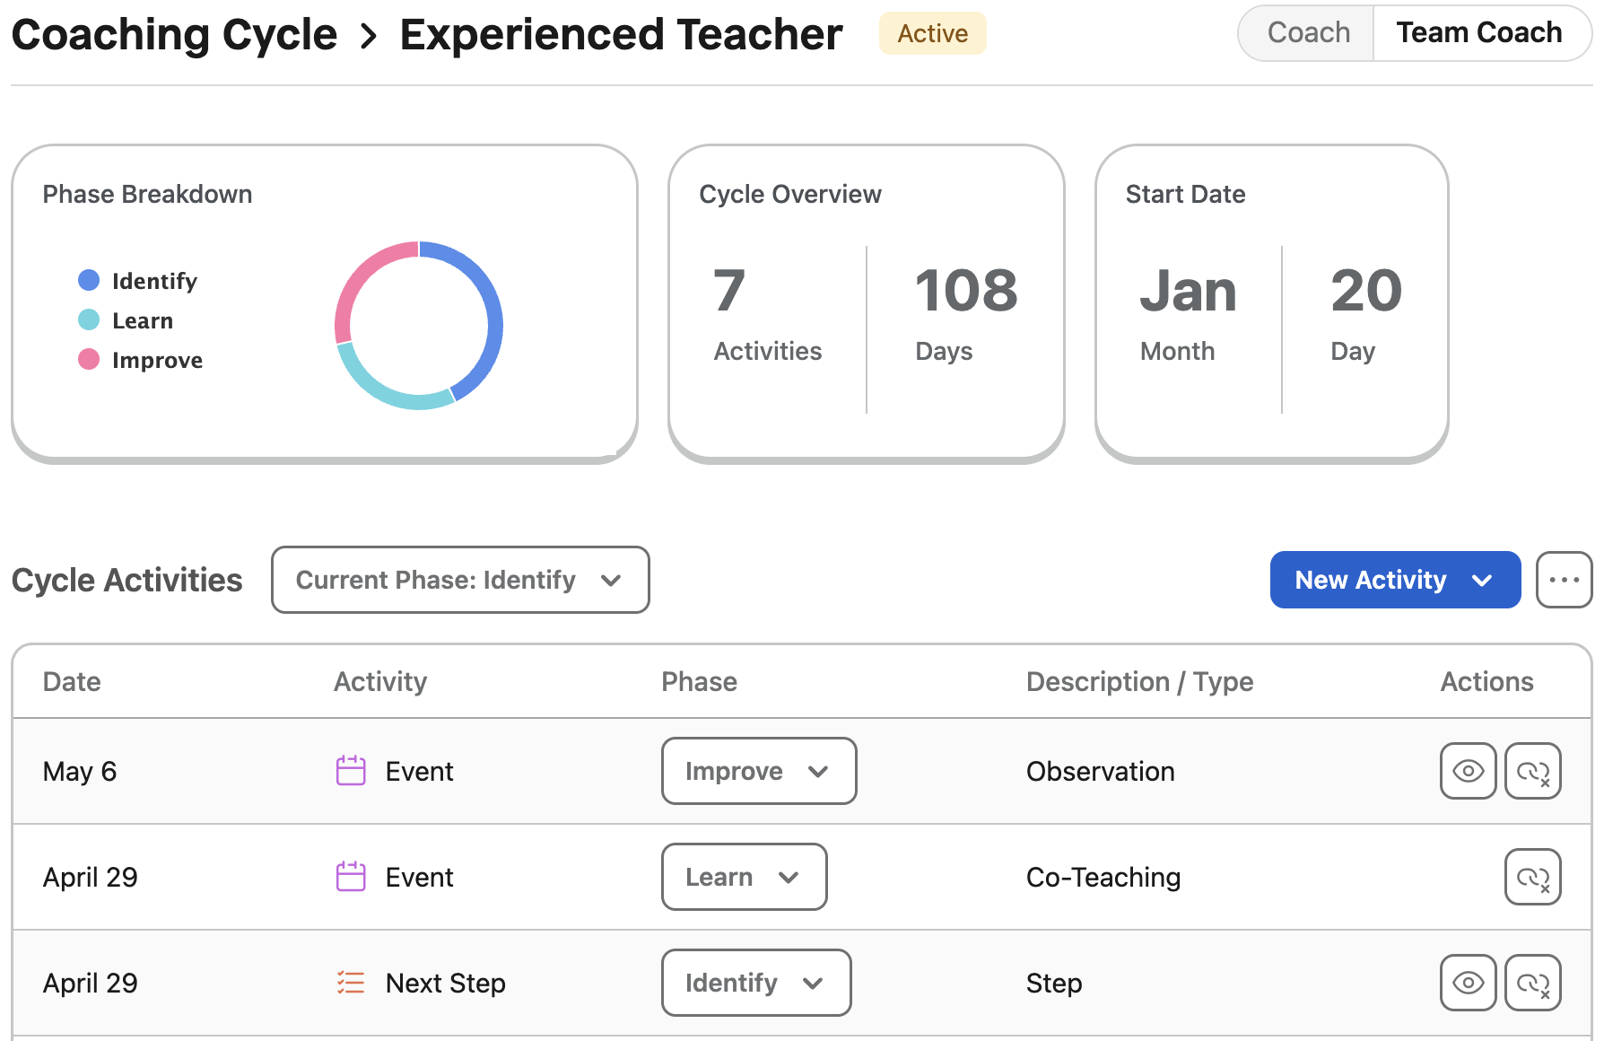Image resolution: width=1604 pixels, height=1041 pixels.
Task: Click the Active status badge
Action: click(932, 33)
